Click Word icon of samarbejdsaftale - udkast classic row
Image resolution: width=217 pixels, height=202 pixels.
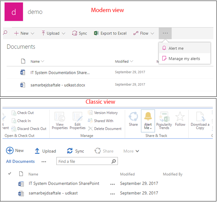point(21,193)
